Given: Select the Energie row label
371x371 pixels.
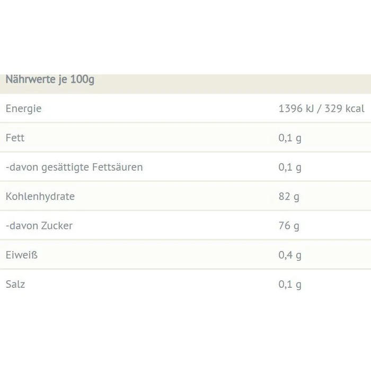Looking at the screenshot, I should click(23, 109).
